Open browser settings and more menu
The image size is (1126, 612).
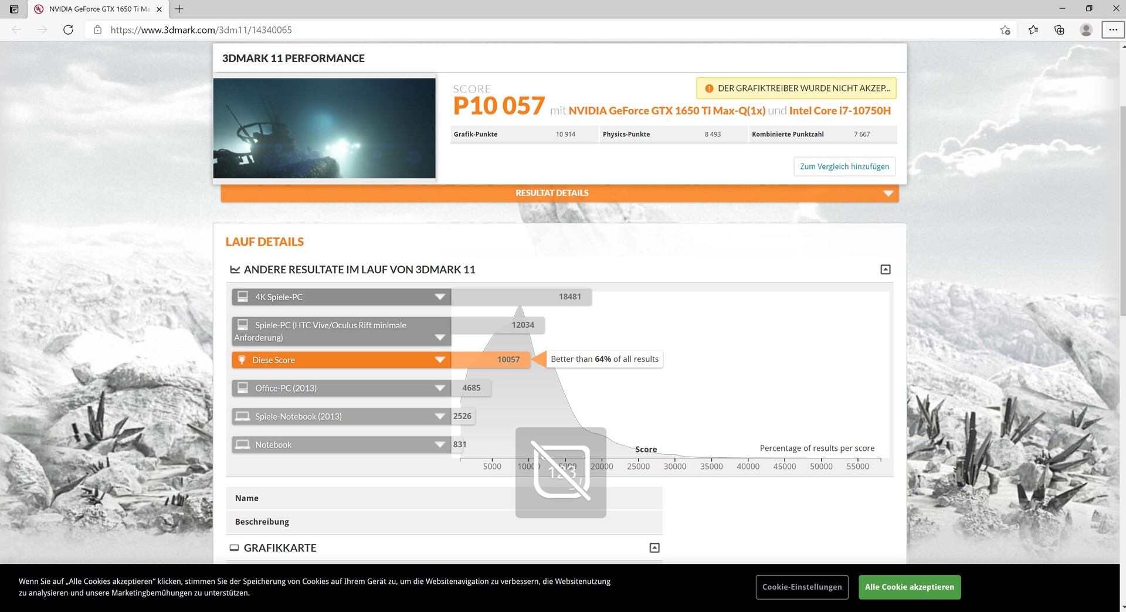1113,30
